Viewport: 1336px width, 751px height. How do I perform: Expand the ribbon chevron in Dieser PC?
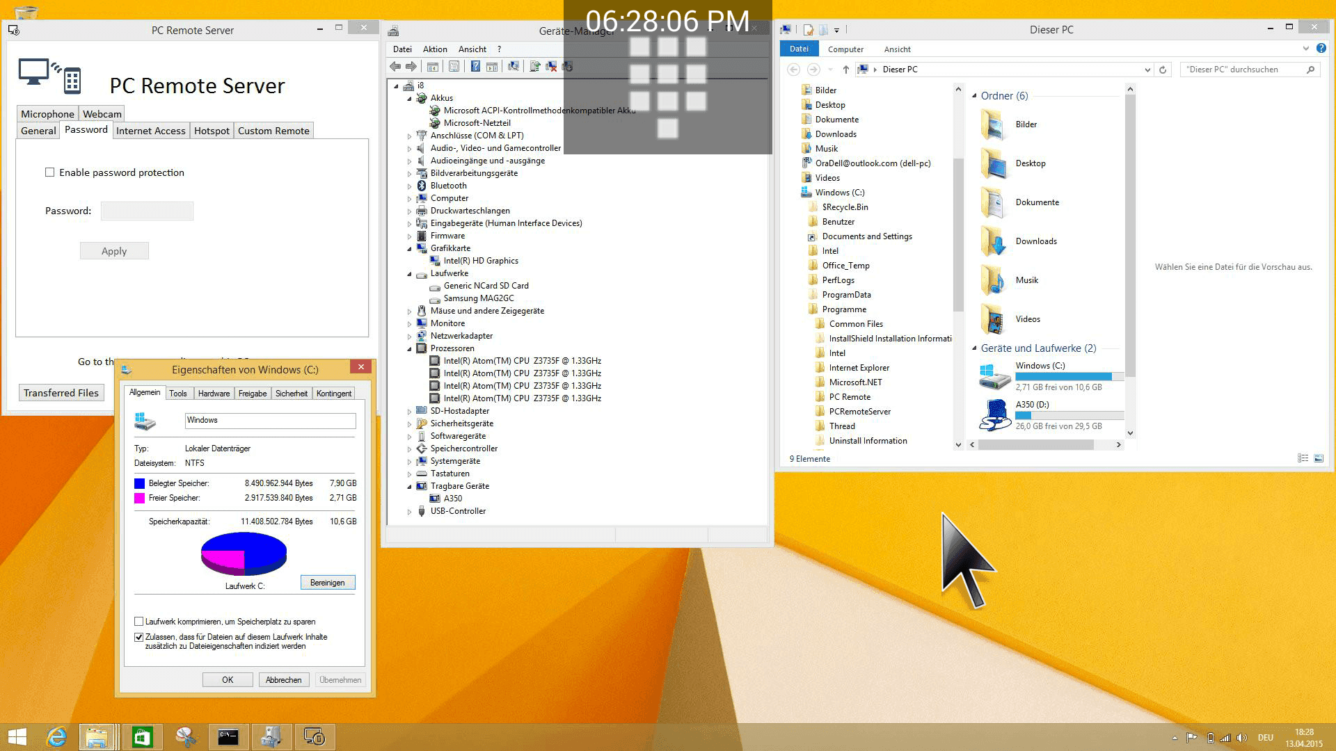point(1305,49)
